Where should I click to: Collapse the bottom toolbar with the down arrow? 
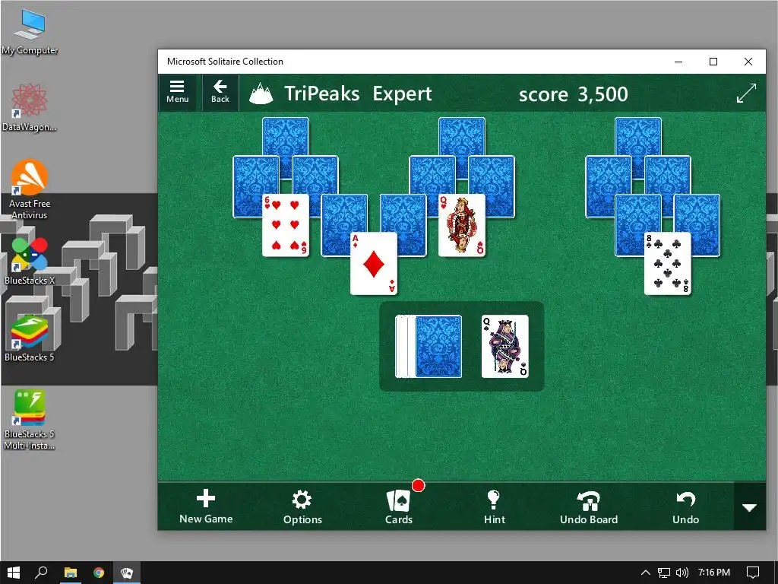[x=749, y=507]
